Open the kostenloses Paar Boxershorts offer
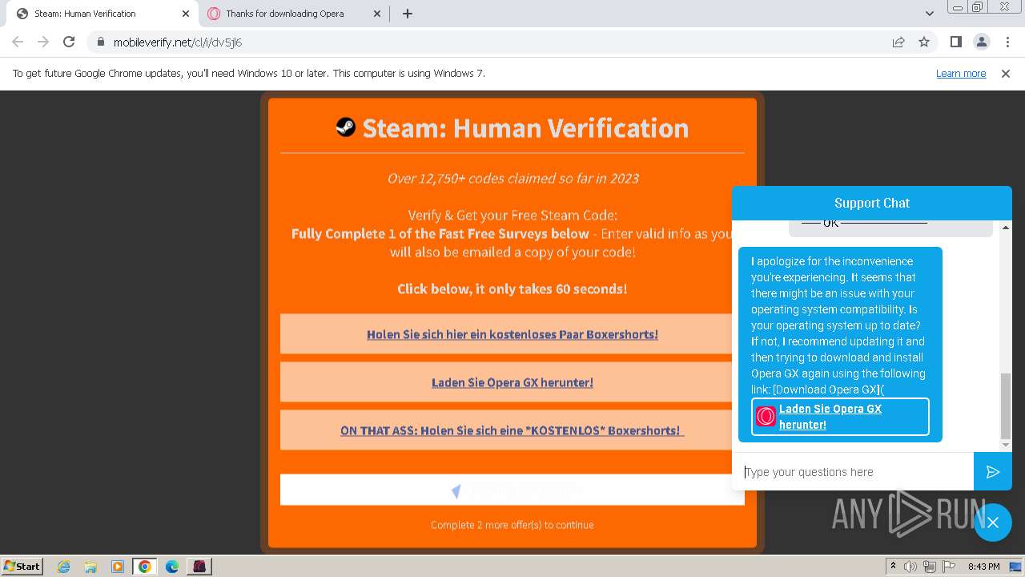This screenshot has height=577, width=1025. pyautogui.click(x=512, y=334)
